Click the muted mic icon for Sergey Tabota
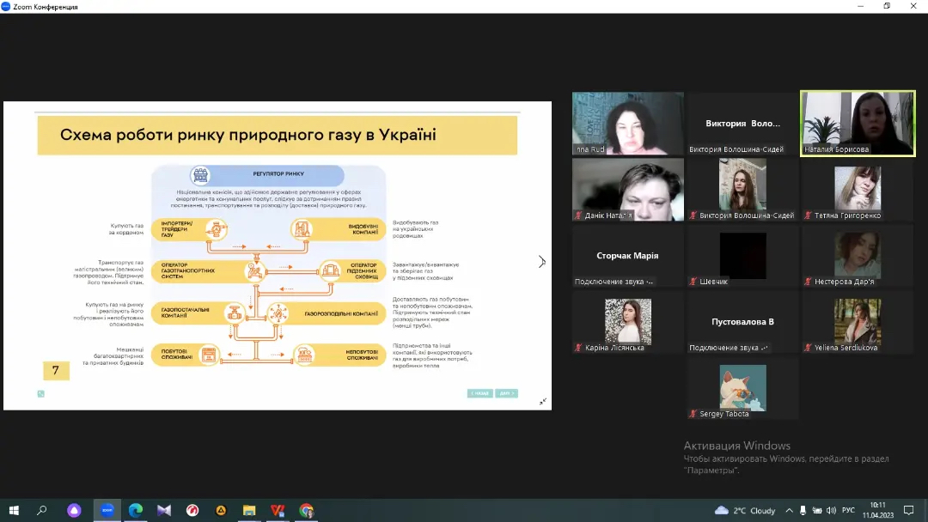928x522 pixels. tap(693, 414)
